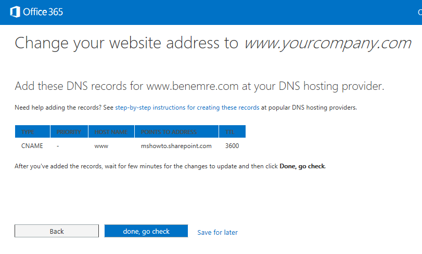
Task: Click the page title Change your website address
Action: click(x=126, y=43)
